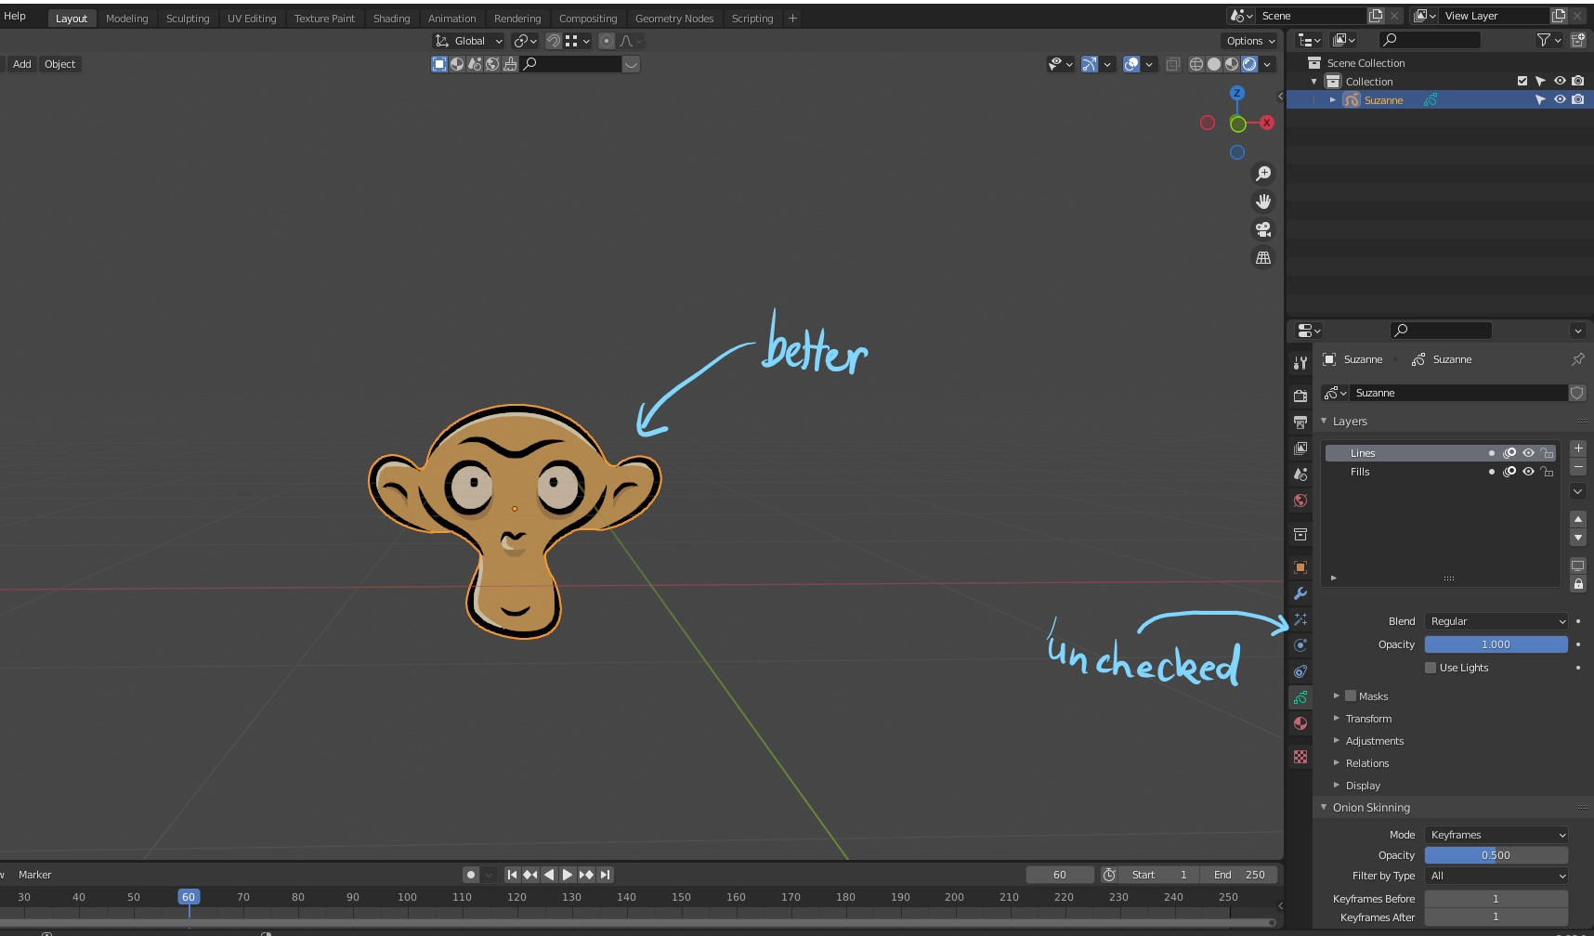Image resolution: width=1594 pixels, height=936 pixels.
Task: Add a new grease pencil layer
Action: coord(1578,448)
